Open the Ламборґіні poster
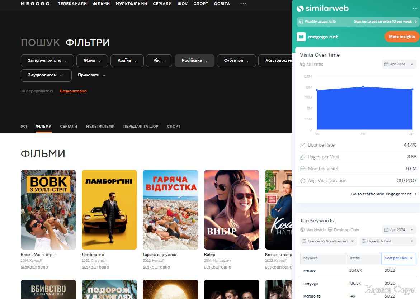The width and height of the screenshot is (420, 299). [x=109, y=210]
